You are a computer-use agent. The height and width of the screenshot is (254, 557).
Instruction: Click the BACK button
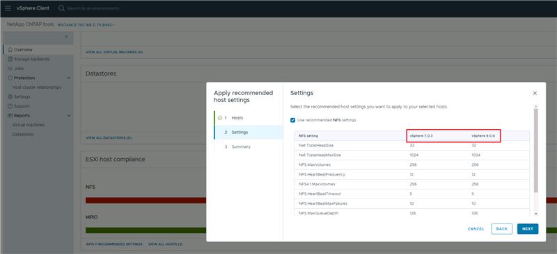click(x=501, y=229)
